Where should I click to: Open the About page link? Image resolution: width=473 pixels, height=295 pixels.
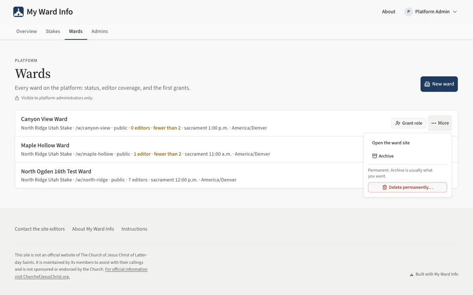pos(389,12)
